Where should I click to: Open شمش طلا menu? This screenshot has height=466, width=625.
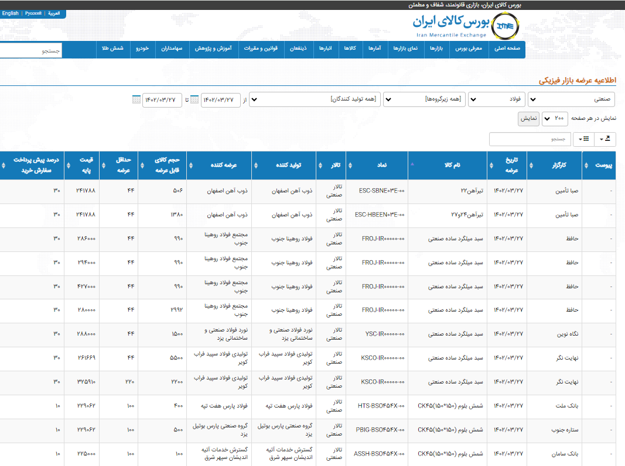[113, 49]
